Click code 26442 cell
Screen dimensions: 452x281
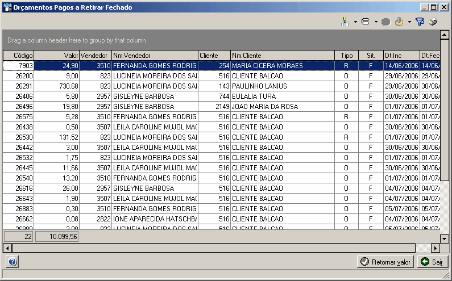tap(18, 148)
